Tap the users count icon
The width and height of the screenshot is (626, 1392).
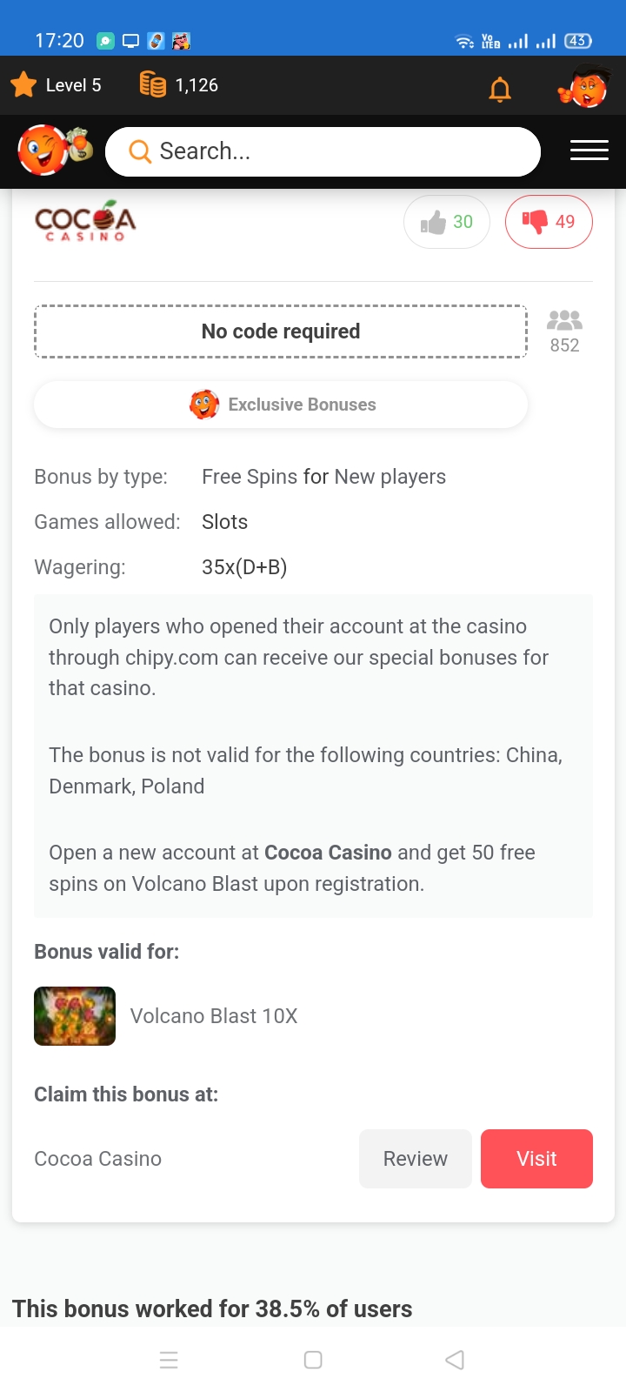tap(564, 321)
